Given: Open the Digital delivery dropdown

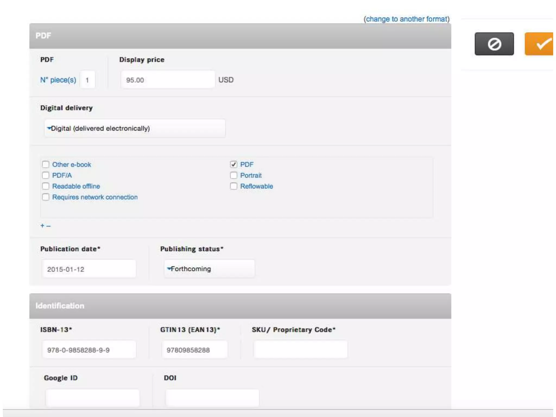Looking at the screenshot, I should pos(135,128).
